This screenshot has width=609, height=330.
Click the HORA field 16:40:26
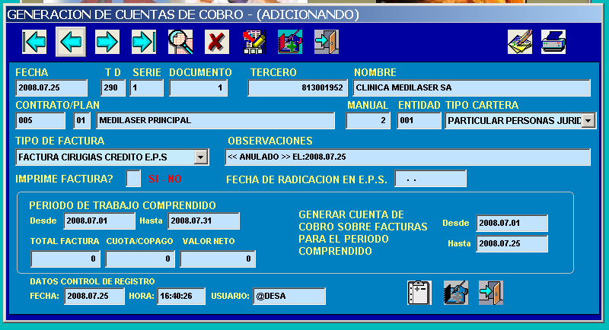181,296
